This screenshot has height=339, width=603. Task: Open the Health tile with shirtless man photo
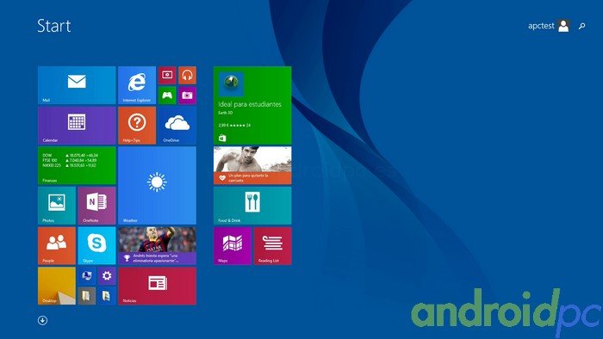252,165
